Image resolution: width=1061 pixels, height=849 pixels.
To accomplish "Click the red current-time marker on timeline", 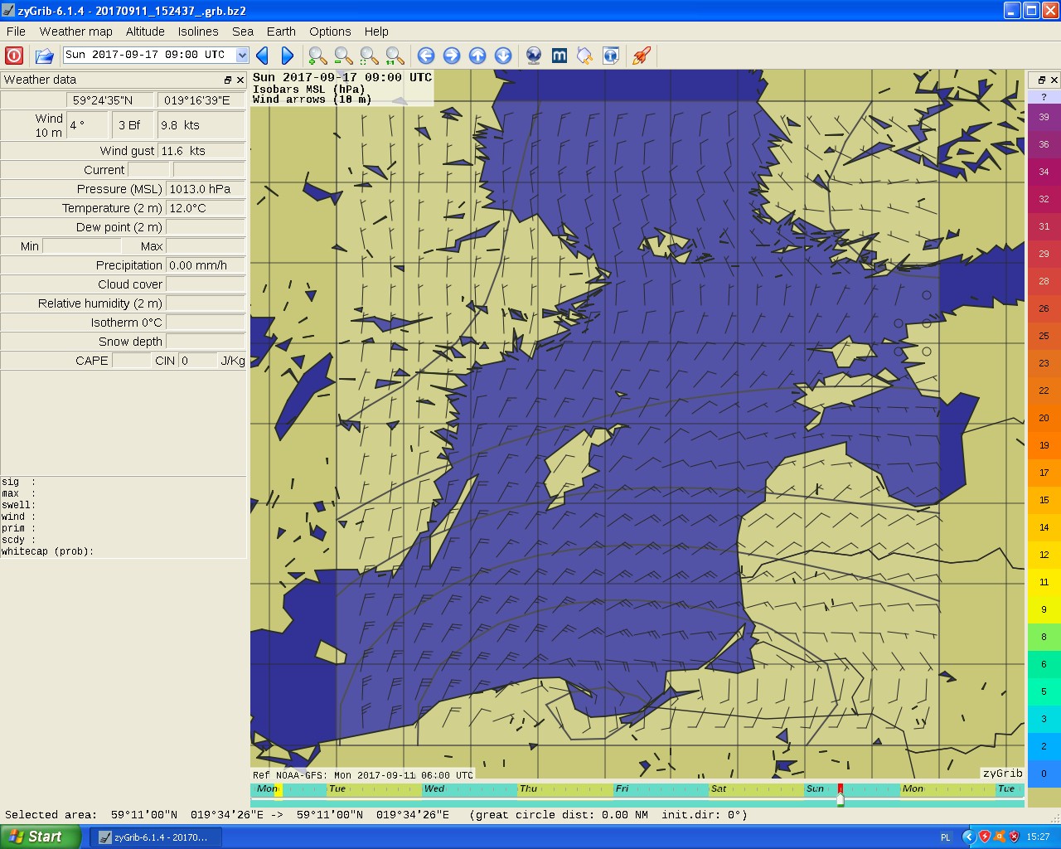I will (840, 789).
